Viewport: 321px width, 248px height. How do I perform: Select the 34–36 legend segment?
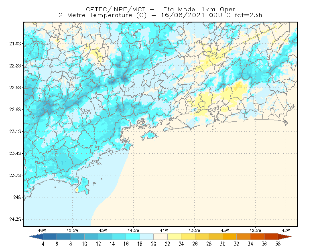click(x=257, y=237)
